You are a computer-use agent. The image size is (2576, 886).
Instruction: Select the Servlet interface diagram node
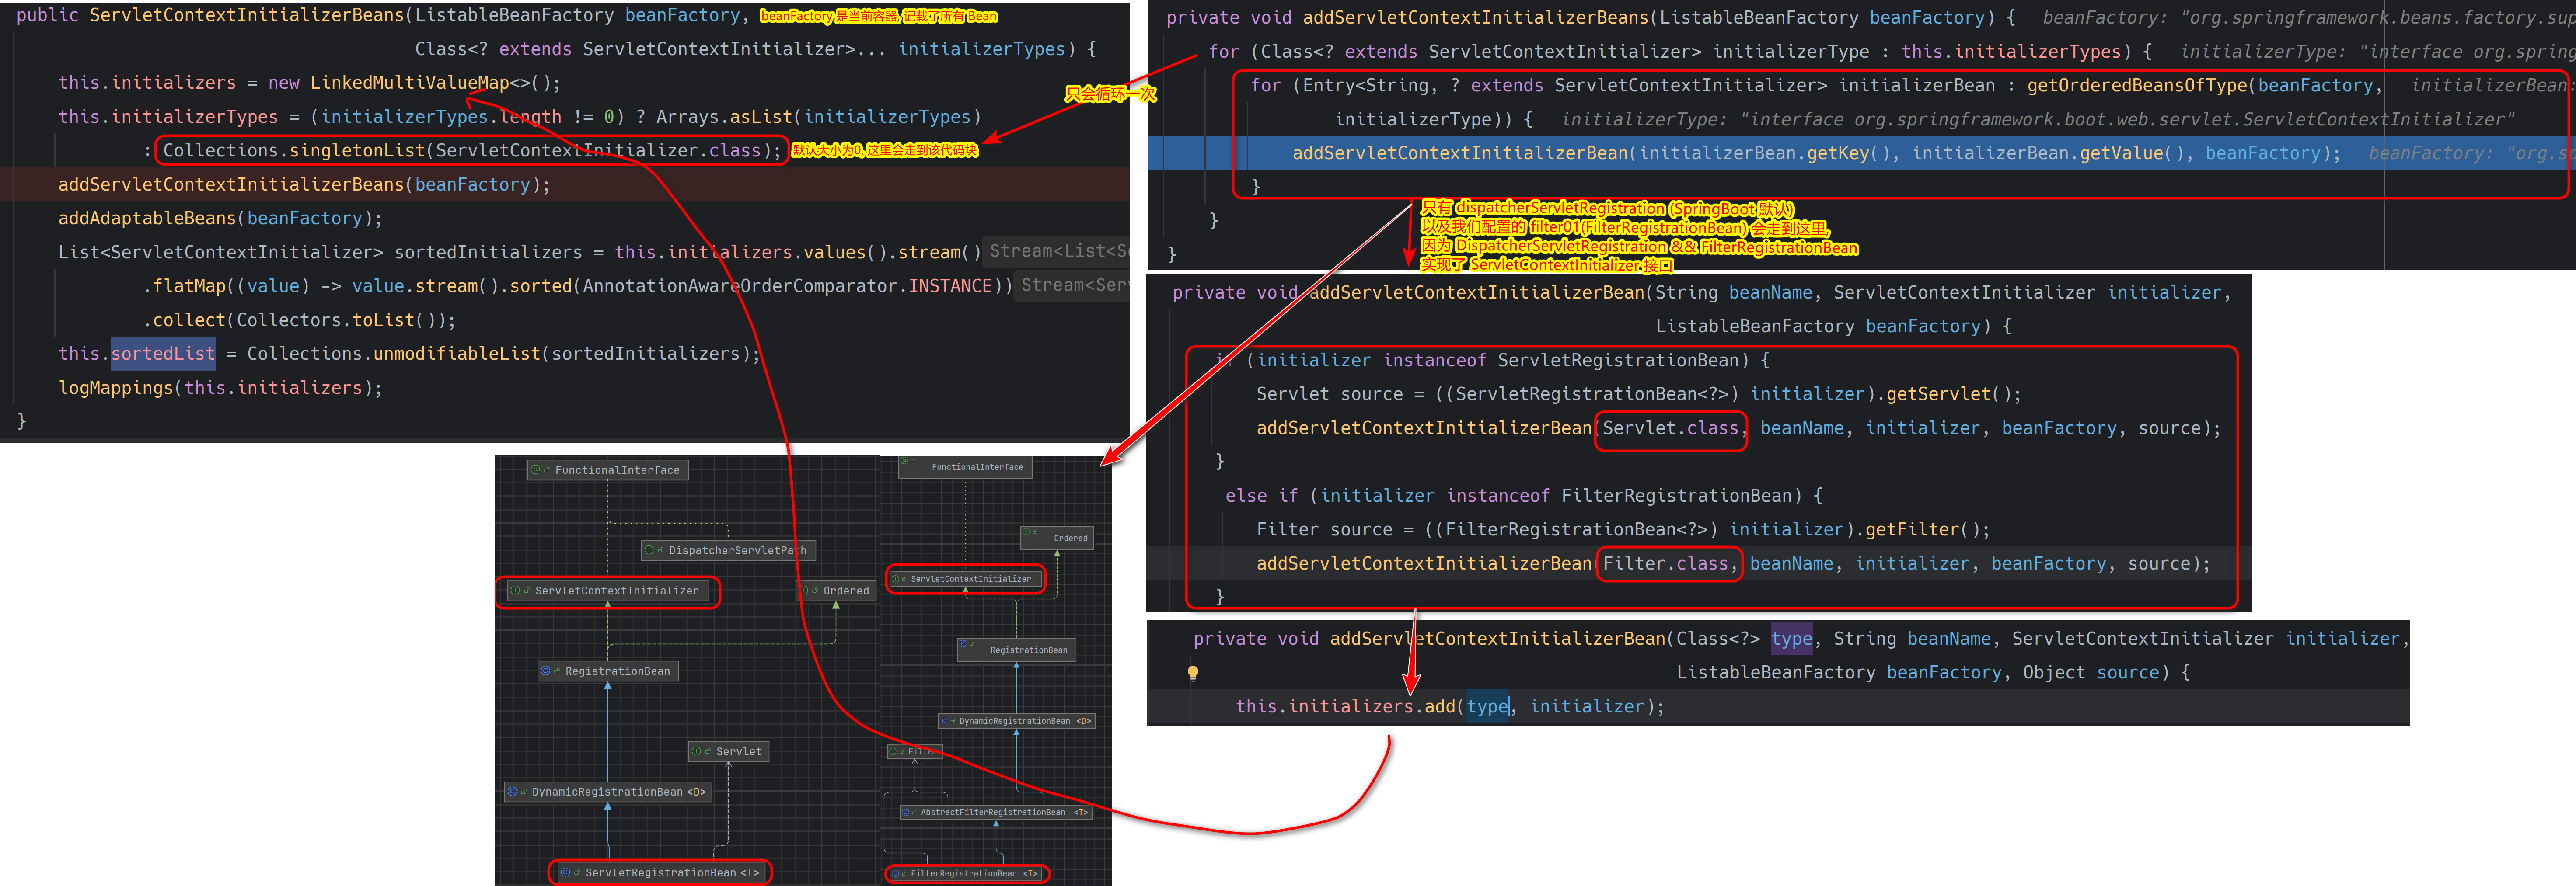[729, 751]
